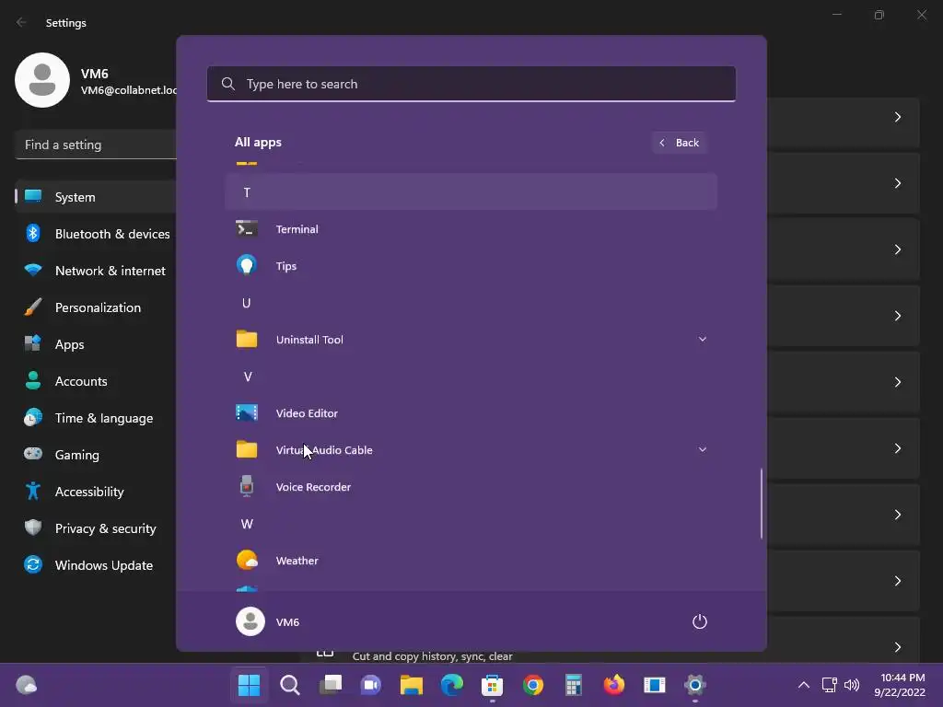Open the Video Editor app
This screenshot has height=707, width=943.
tap(471, 413)
